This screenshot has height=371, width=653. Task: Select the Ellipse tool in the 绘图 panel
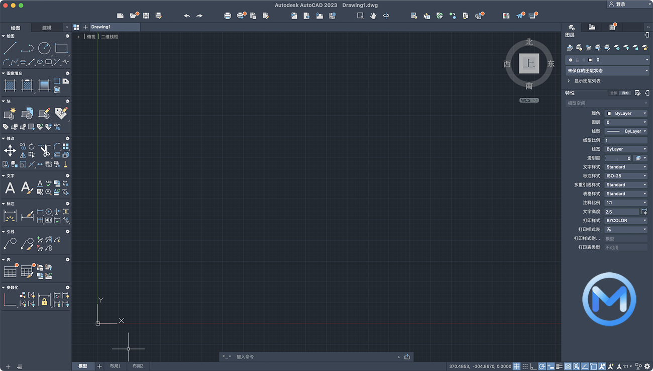pos(40,62)
